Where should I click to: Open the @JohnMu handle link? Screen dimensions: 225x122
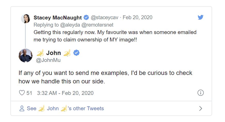pos(48,60)
